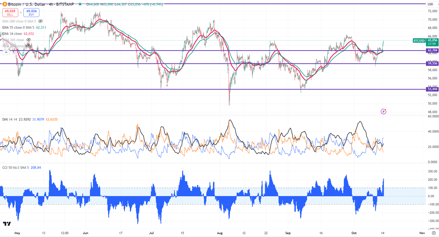Click the Nov label on the time axis

422,233
